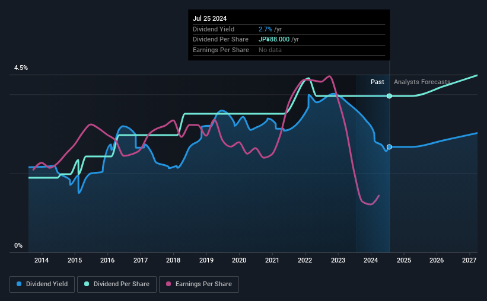
Task: Click the 2018 x-axis label
Action: [x=173, y=260]
